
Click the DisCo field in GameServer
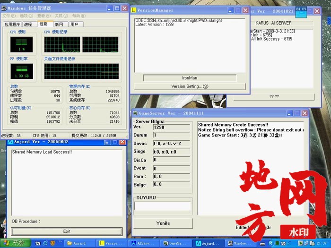pyautogui.click(x=171, y=160)
